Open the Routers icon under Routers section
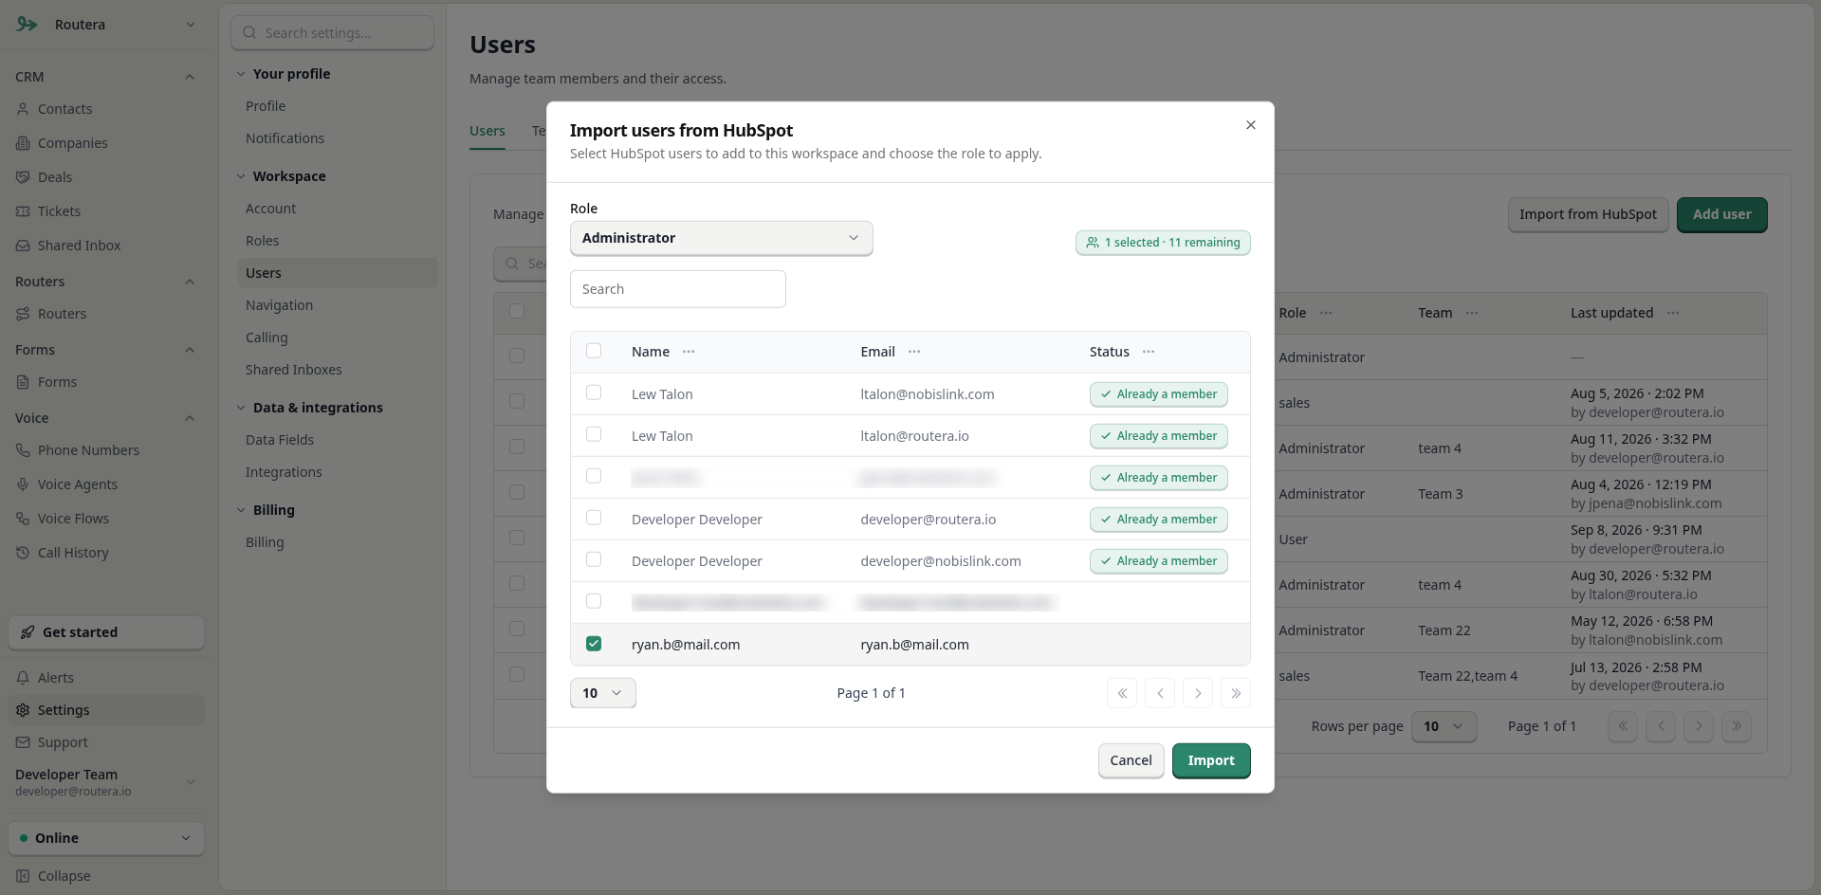Image resolution: width=1821 pixels, height=895 pixels. (x=23, y=314)
